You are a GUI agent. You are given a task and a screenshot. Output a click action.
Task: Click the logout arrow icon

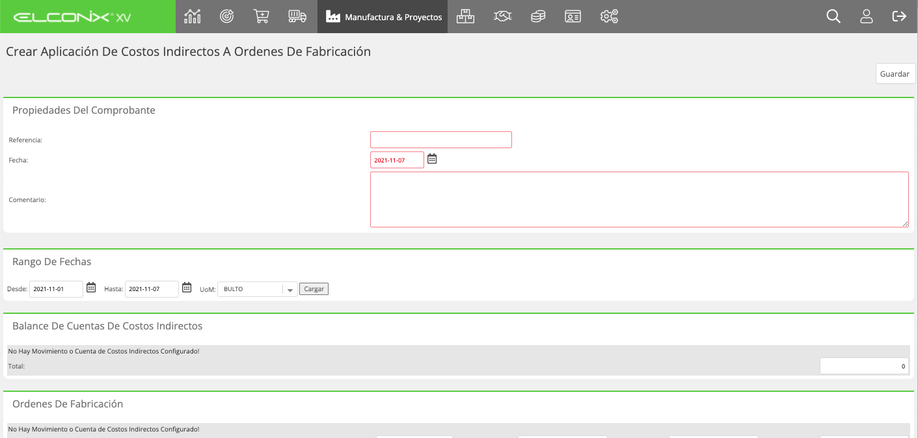[x=899, y=16]
